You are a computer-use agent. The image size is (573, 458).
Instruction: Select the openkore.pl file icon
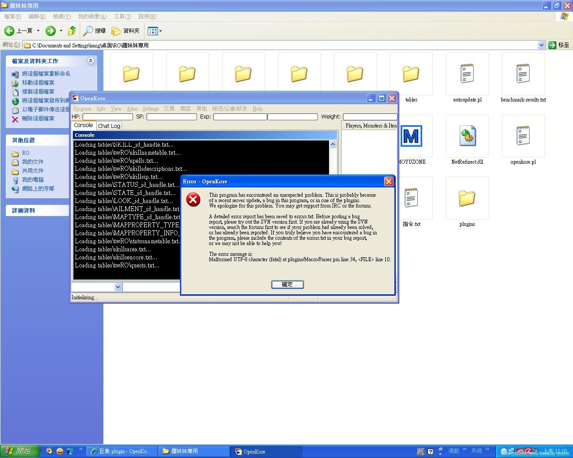[x=523, y=136]
